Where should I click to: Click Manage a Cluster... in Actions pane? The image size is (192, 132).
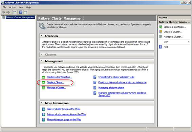[173, 37]
